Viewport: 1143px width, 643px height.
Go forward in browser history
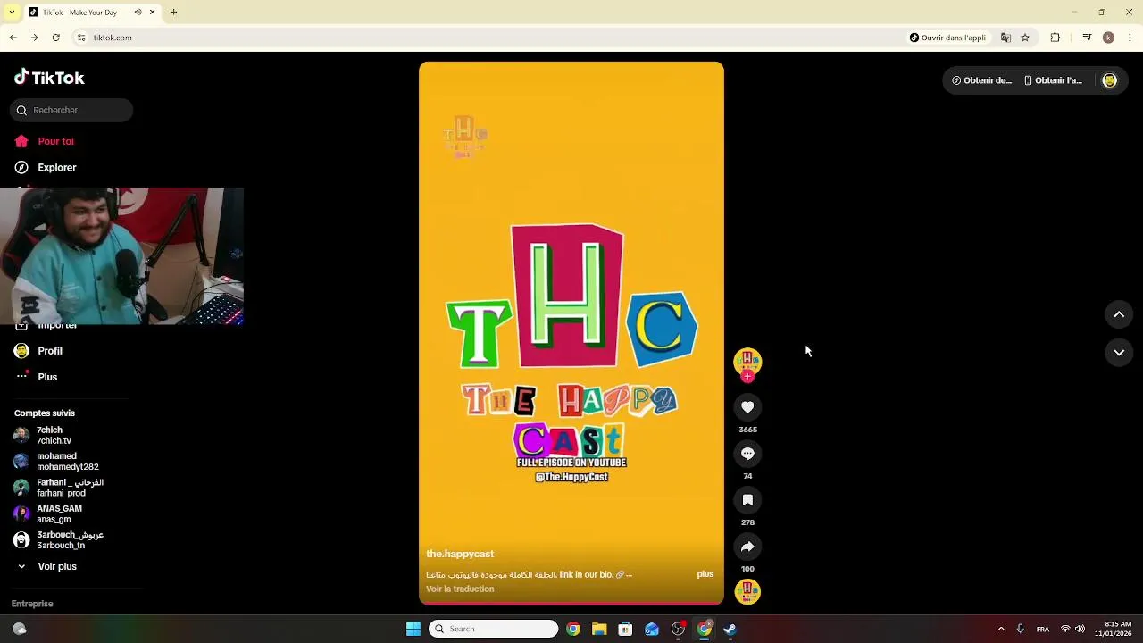(x=34, y=38)
